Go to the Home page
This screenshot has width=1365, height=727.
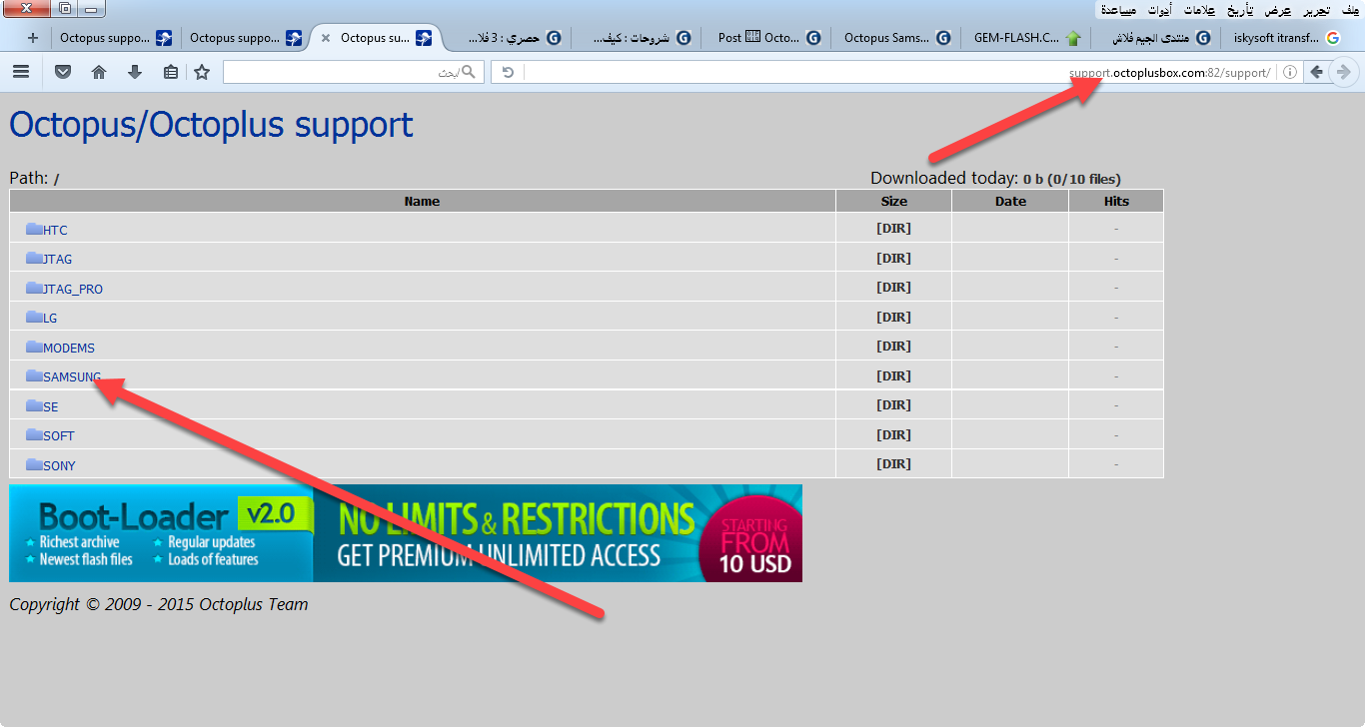99,72
